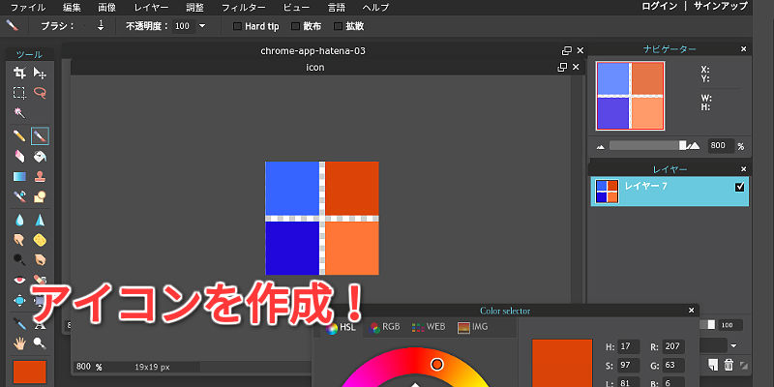Select the Marquee selection tool

point(19,93)
